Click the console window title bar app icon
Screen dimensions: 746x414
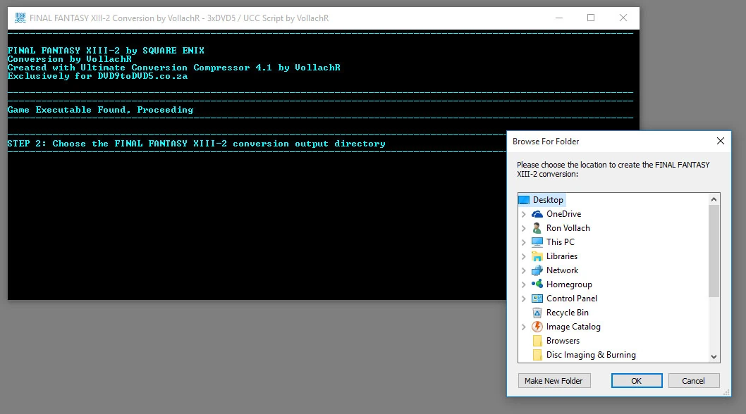coord(20,18)
